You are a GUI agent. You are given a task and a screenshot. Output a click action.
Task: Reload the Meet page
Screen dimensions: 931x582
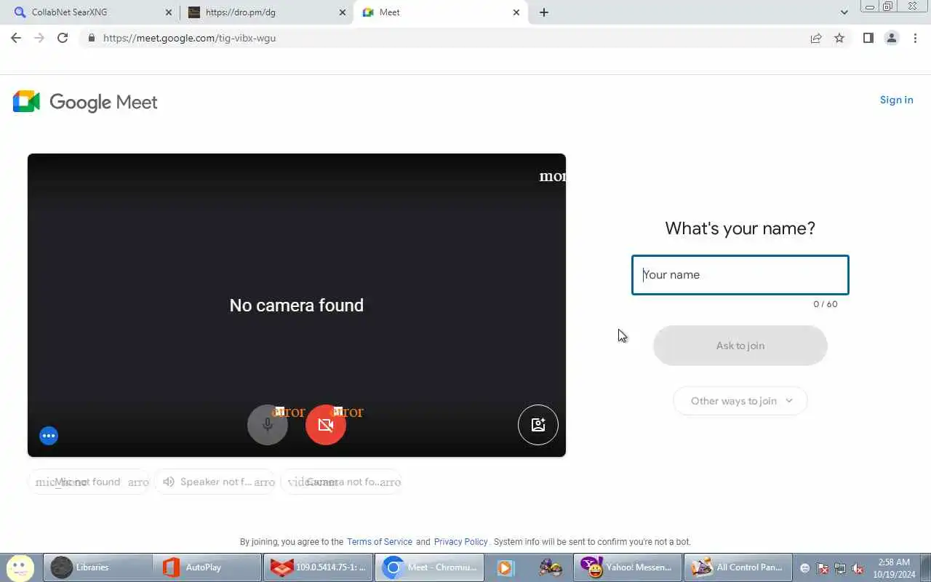[63, 38]
